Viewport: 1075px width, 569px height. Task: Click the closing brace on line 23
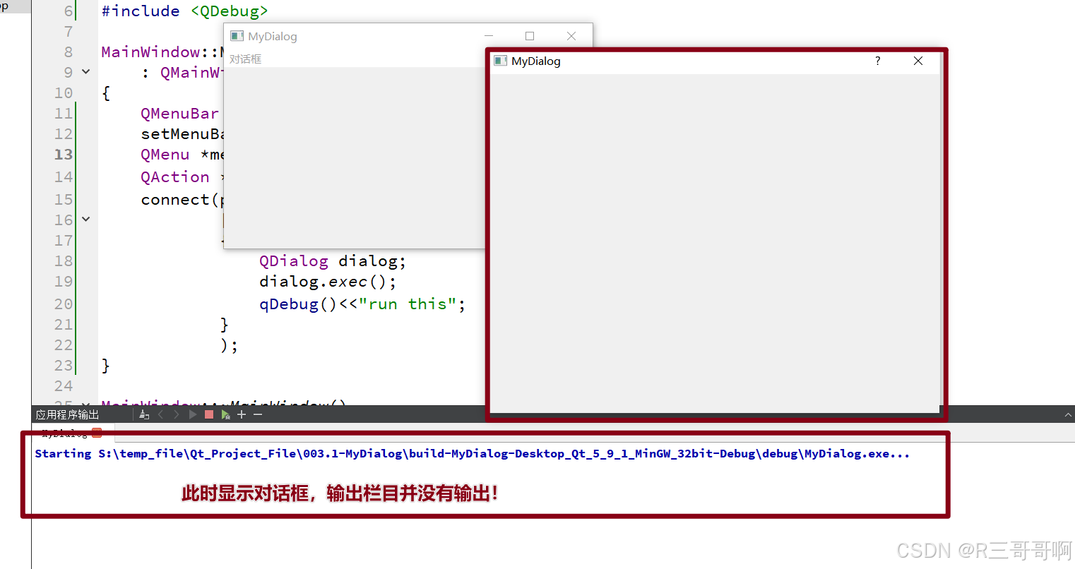click(106, 366)
